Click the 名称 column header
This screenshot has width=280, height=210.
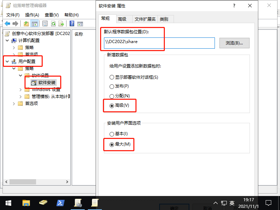pyautogui.click(x=79, y=34)
